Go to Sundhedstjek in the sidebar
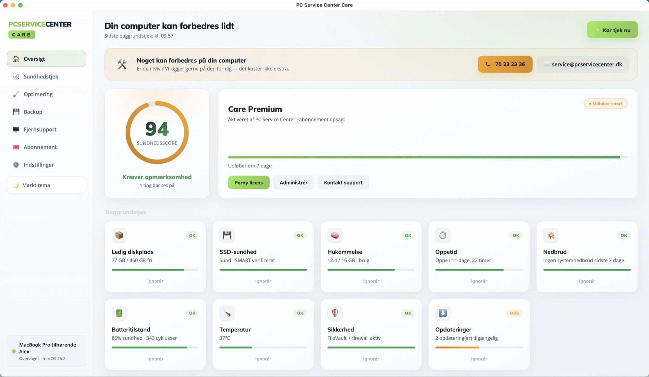649x377 pixels. pyautogui.click(x=46, y=77)
